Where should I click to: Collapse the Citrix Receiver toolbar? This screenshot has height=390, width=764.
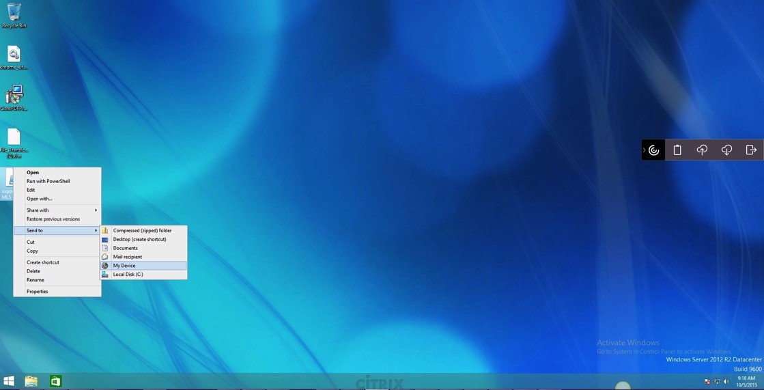tap(644, 150)
